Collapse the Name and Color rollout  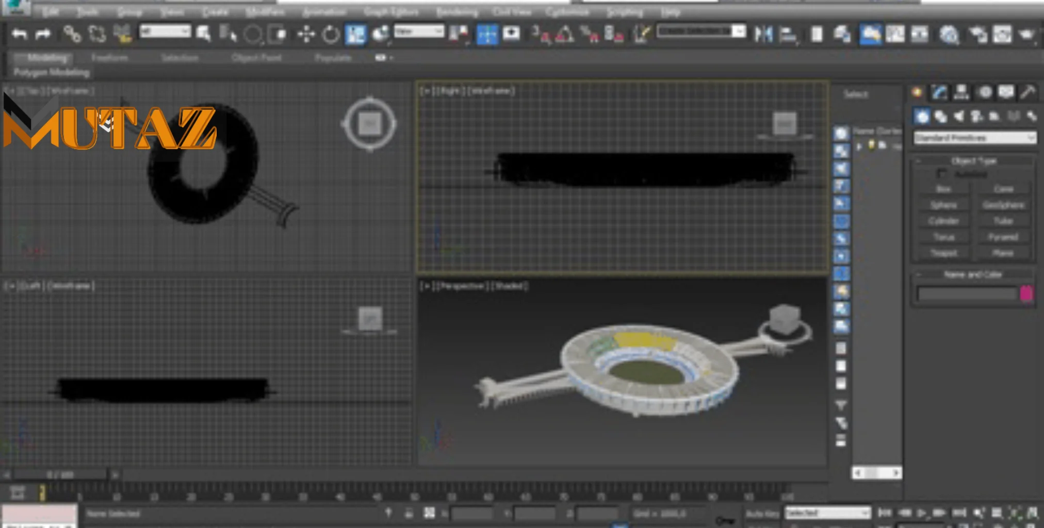pos(974,274)
